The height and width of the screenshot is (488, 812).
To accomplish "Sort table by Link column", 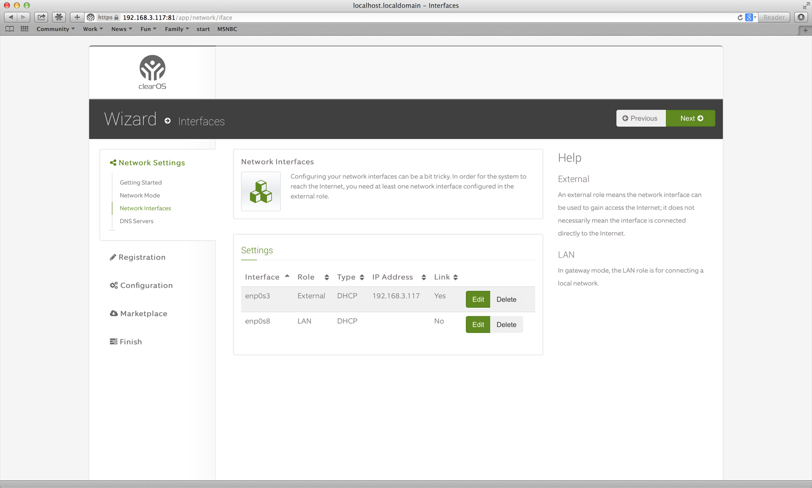I will (446, 277).
